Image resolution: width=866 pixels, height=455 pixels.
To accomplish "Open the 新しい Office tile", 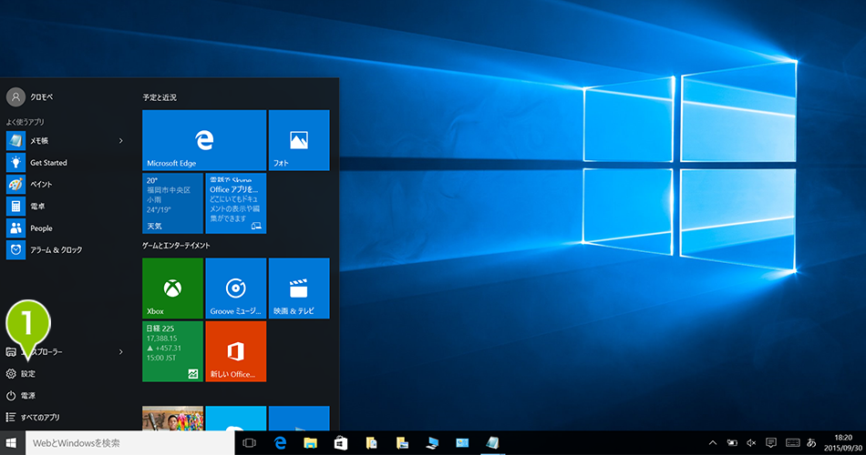I will click(x=236, y=351).
